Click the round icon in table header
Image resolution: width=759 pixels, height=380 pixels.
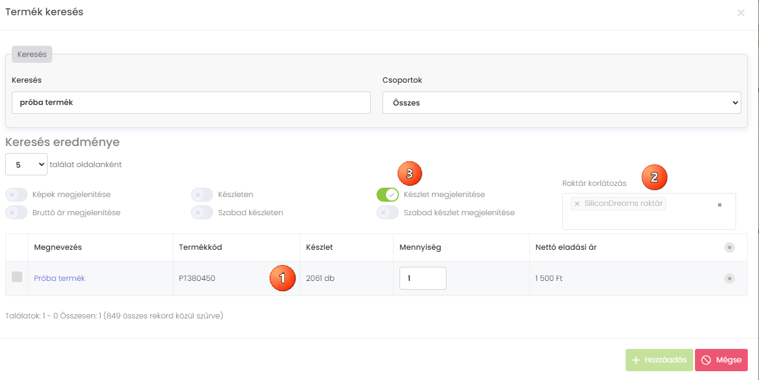pyautogui.click(x=730, y=247)
